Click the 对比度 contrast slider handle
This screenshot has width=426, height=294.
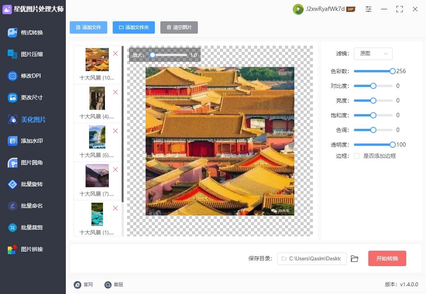tap(373, 86)
